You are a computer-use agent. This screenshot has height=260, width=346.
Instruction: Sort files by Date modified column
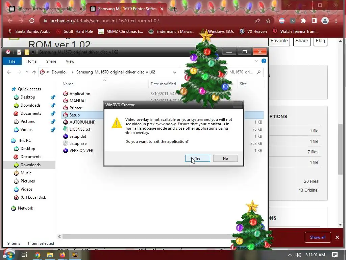pyautogui.click(x=163, y=84)
